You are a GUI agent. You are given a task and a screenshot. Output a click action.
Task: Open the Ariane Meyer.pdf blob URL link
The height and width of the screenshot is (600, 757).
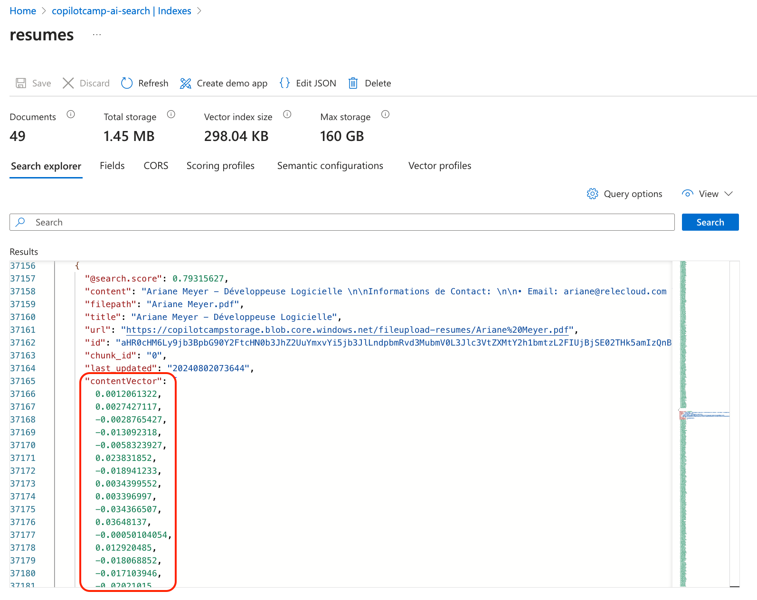347,330
